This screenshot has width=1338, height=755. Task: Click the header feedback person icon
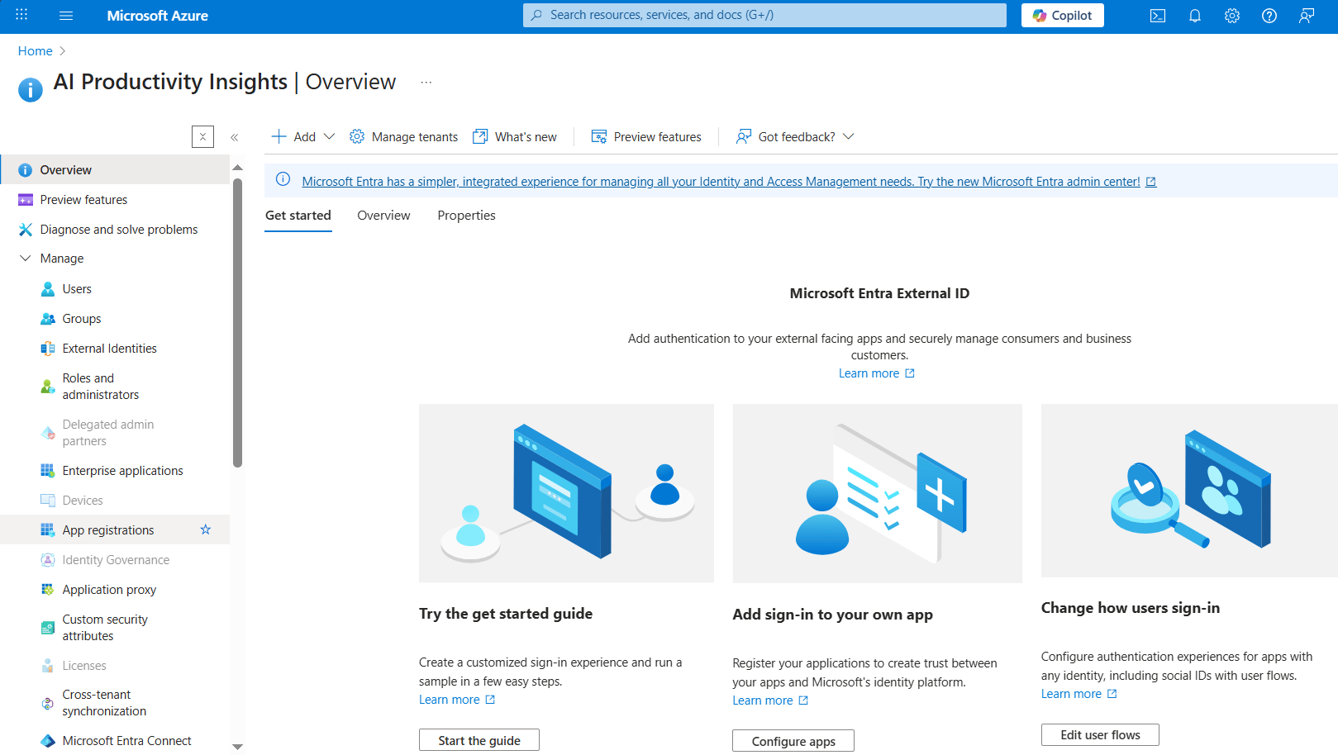(1307, 16)
